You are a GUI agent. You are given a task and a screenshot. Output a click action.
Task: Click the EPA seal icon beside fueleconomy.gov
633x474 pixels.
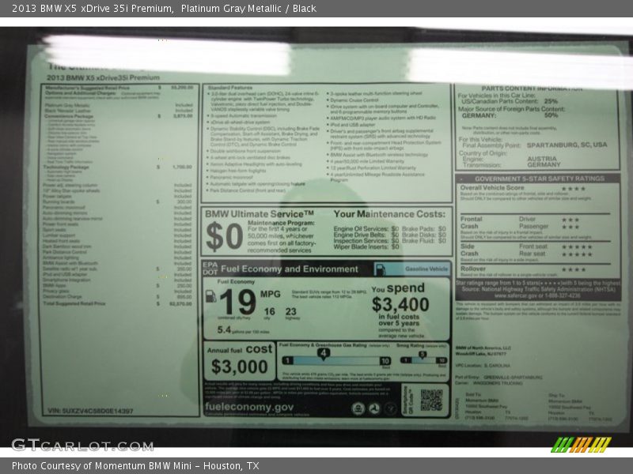coord(358,408)
